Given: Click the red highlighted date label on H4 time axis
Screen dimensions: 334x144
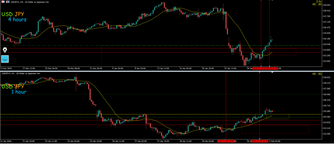Looking at the screenshot, I should tap(265, 69).
